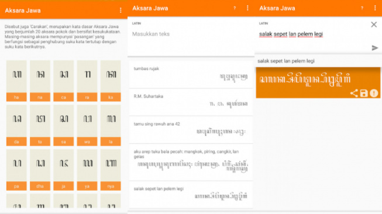Viewport: 382px width, 214px height.
Task: Tap the orange Javanese script result card
Action: 318,83
